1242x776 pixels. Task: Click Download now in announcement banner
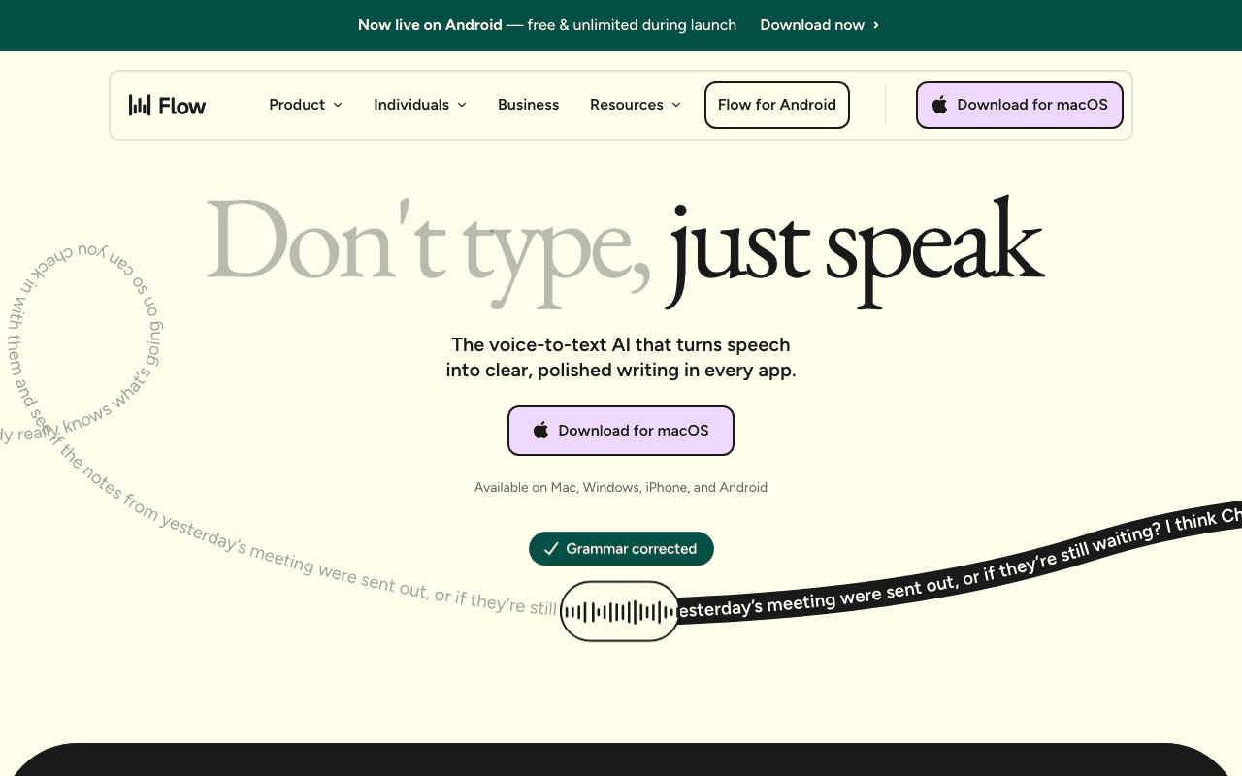click(x=812, y=25)
